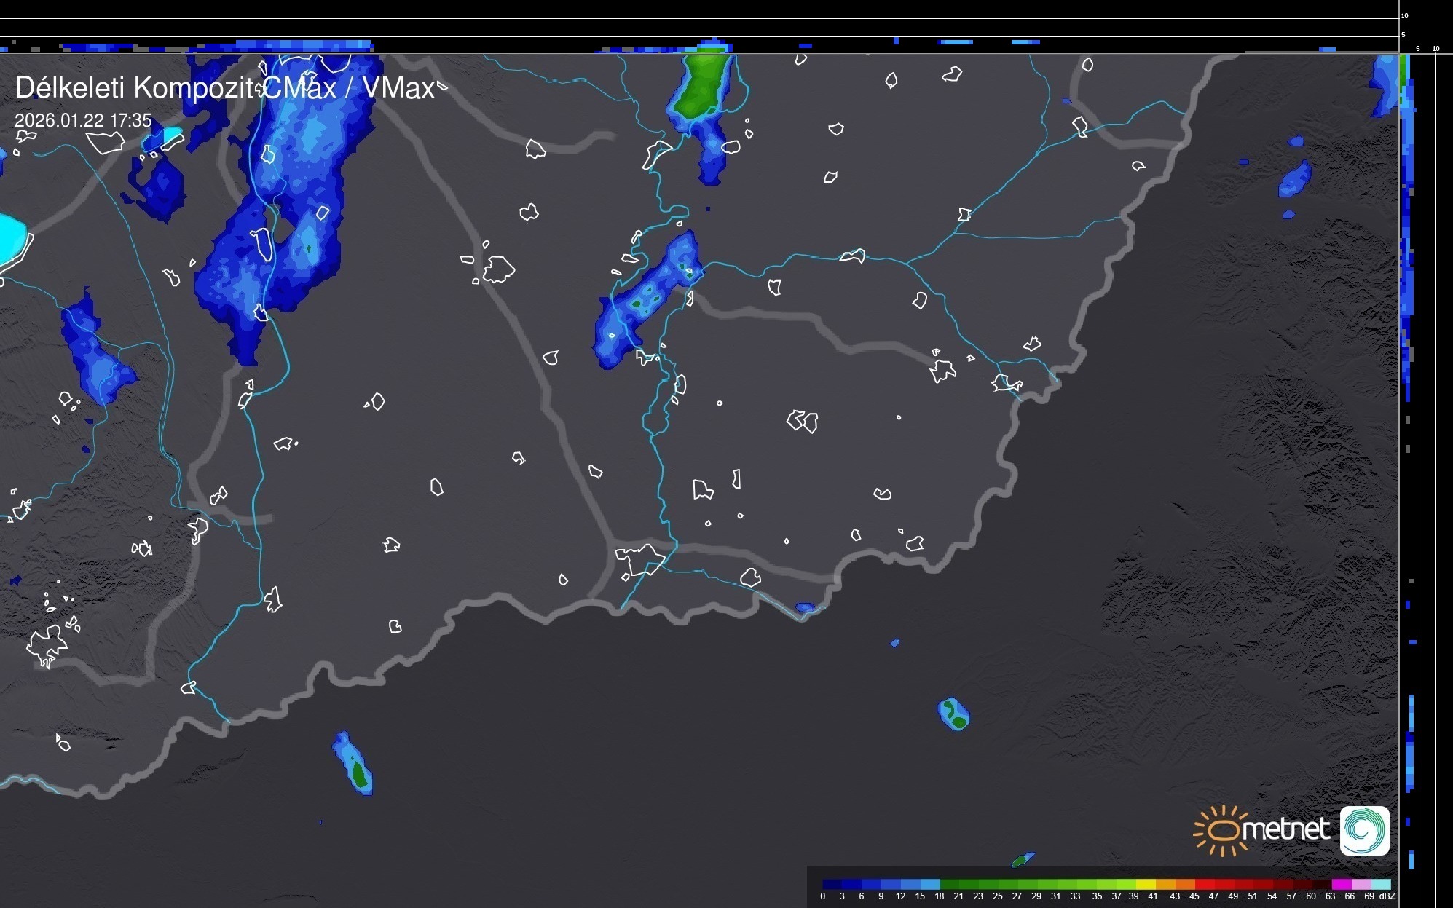Viewport: 1453px width, 908px height.
Task: Select the cyan 69 dBZ legend swatch
Action: coord(1380,885)
